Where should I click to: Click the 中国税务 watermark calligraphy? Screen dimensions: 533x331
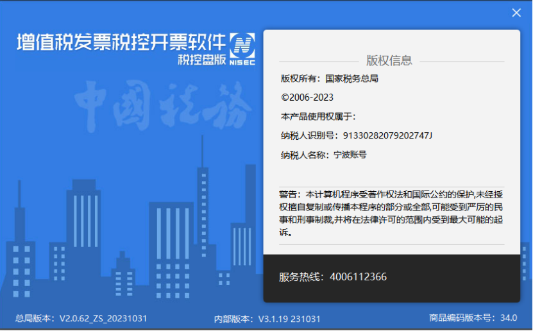163,106
